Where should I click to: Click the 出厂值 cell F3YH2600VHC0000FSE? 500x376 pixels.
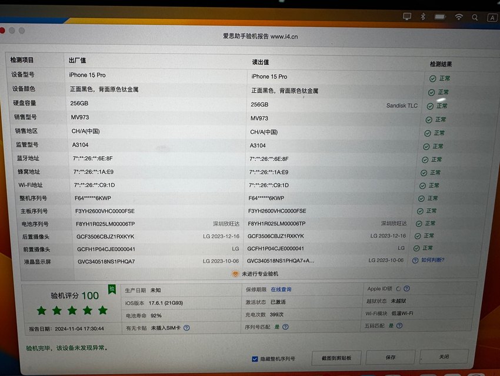105,211
